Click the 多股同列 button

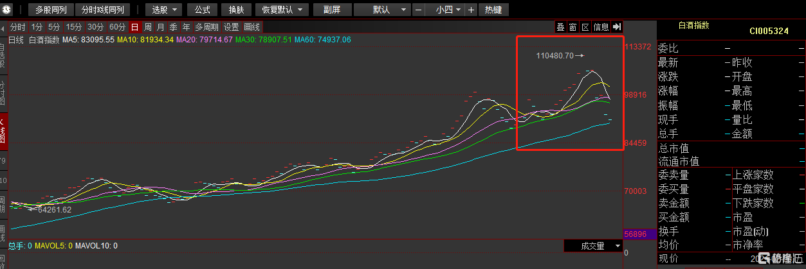51,10
